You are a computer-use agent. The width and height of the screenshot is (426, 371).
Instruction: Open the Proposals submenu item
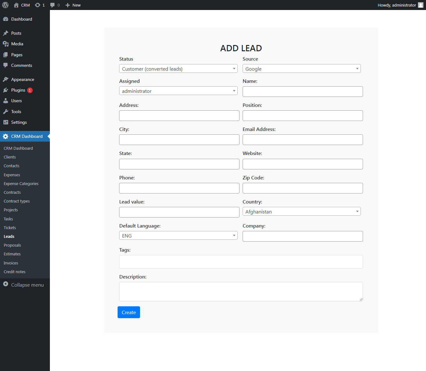click(x=12, y=245)
